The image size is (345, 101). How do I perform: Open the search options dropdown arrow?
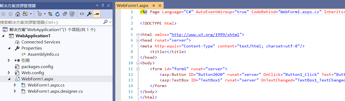pos(110,22)
